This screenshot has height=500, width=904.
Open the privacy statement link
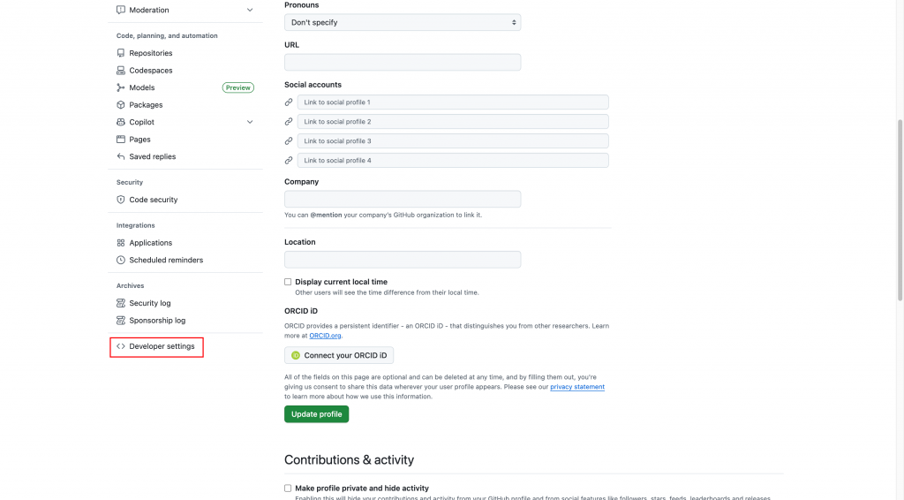pos(577,387)
